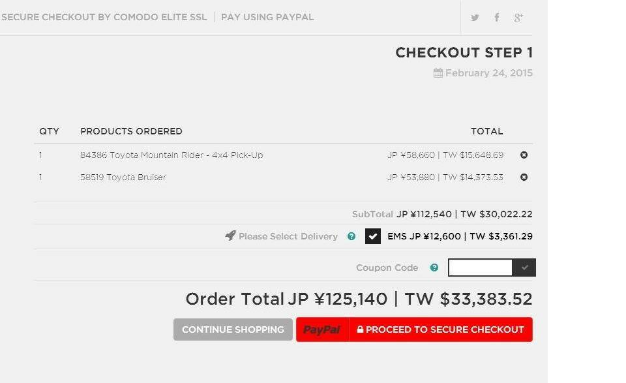The width and height of the screenshot is (626, 383).
Task: Click the lock icon on checkout button
Action: [360, 329]
